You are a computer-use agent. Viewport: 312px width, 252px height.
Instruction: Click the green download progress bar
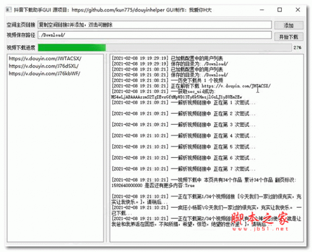pos(164,47)
